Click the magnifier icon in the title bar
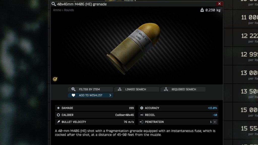 coord(53,4)
